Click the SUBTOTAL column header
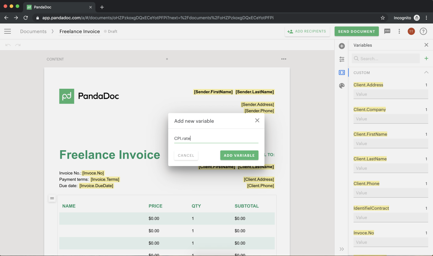This screenshot has width=433, height=256. tap(247, 206)
